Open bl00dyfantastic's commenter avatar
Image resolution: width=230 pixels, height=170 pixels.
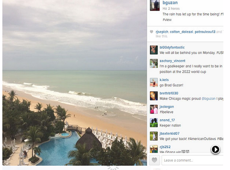pyautogui.click(x=154, y=50)
